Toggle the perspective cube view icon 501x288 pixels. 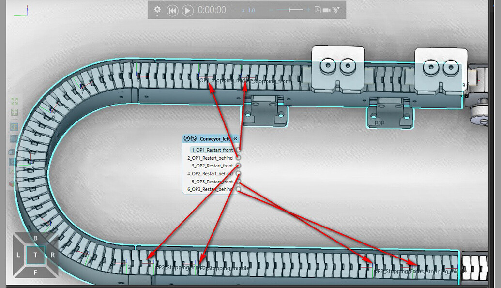(12, 152)
